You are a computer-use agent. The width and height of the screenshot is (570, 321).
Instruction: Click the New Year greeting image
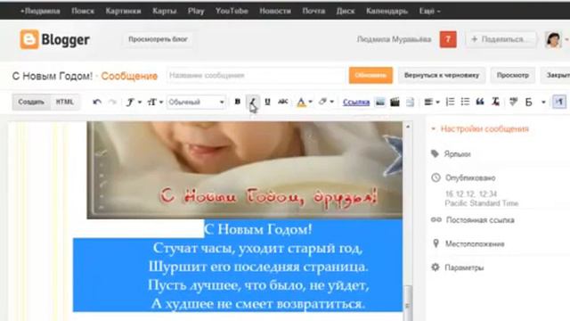(x=245, y=170)
